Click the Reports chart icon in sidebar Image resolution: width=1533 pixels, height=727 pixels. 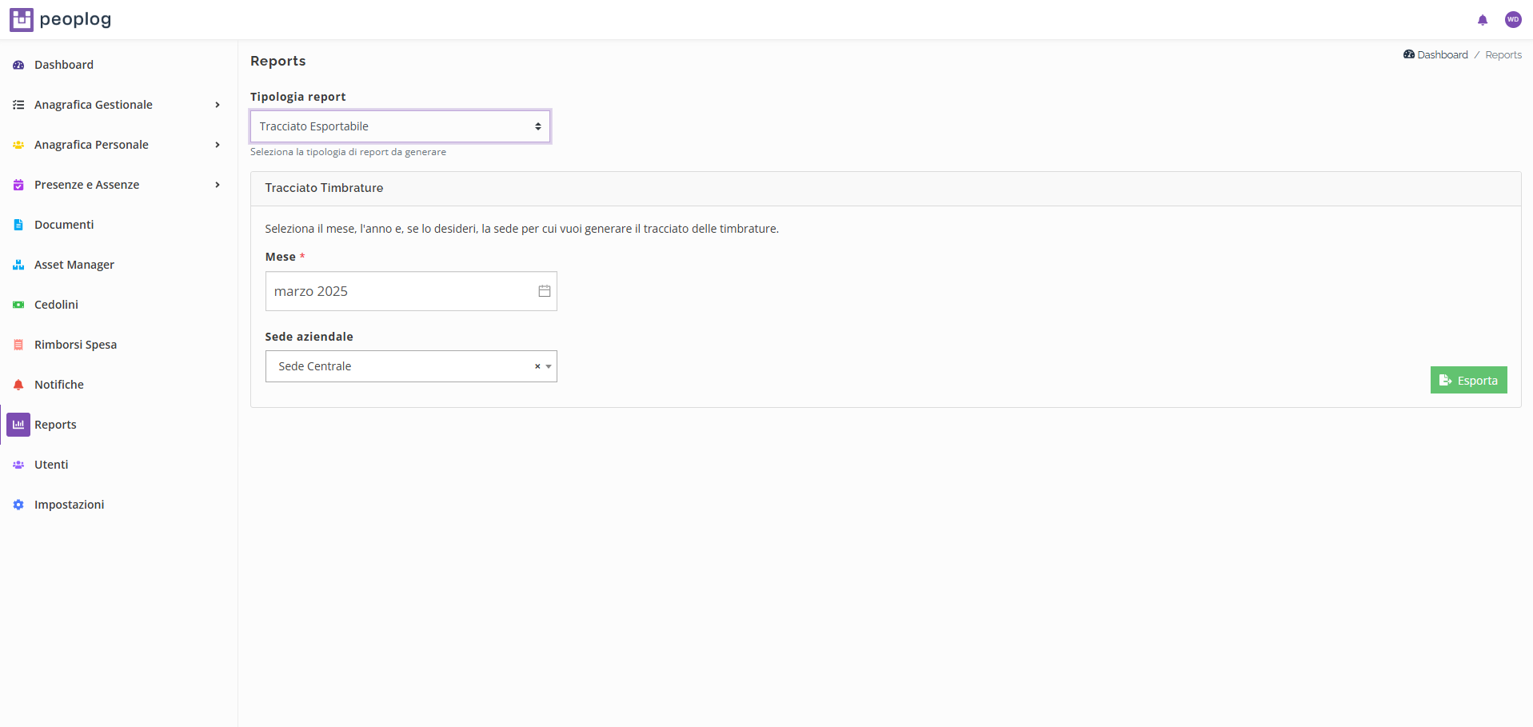[18, 425]
